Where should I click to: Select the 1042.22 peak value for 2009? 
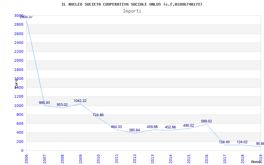tap(80, 101)
